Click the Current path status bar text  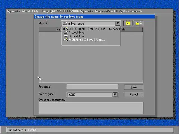coord(23,130)
